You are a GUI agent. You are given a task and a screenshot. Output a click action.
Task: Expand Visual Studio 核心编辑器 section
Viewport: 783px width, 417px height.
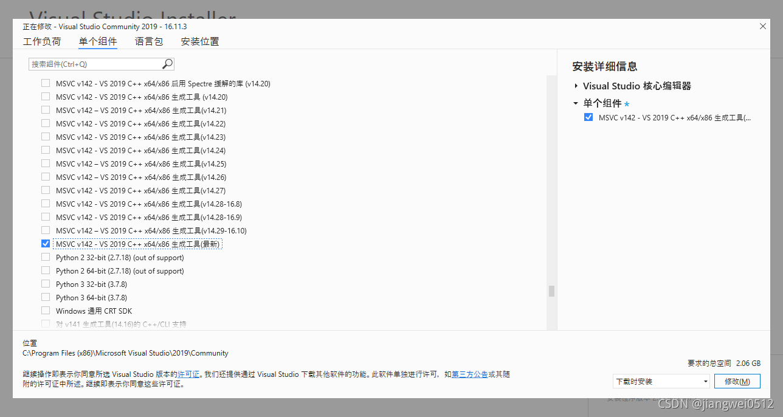coord(576,86)
